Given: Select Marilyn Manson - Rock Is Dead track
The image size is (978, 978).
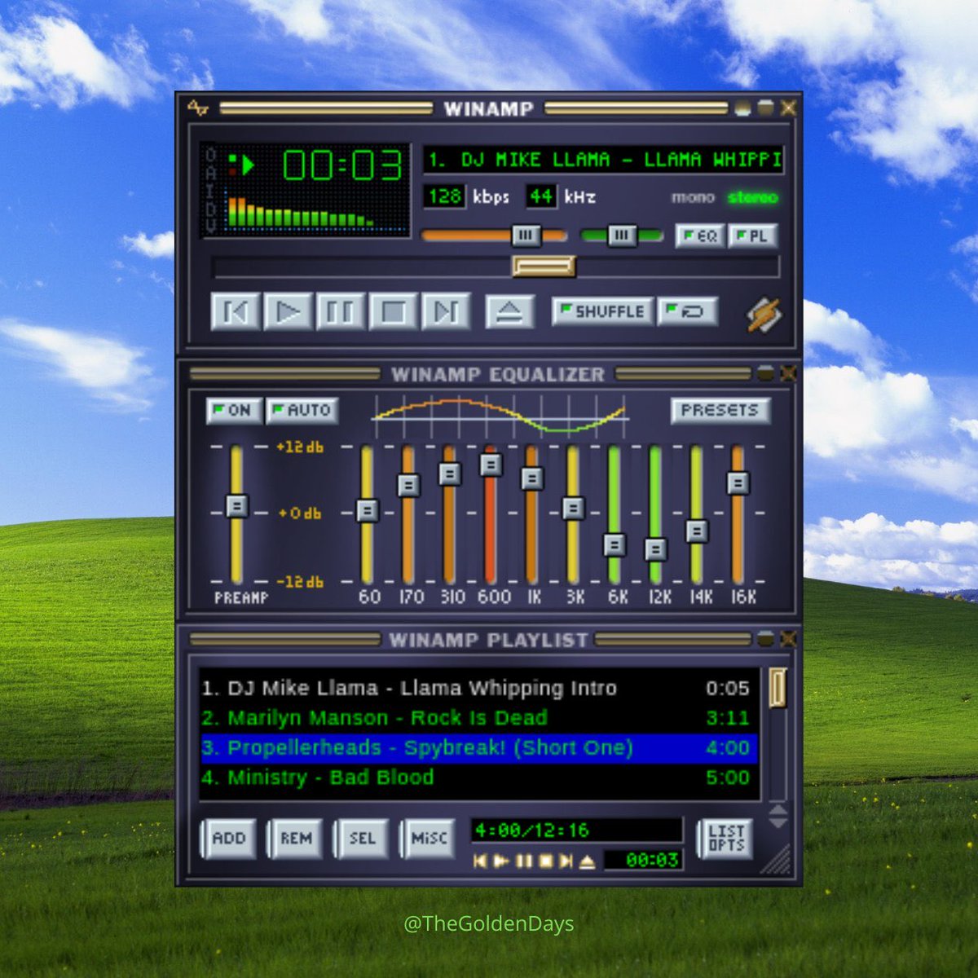Looking at the screenshot, I should (479, 718).
